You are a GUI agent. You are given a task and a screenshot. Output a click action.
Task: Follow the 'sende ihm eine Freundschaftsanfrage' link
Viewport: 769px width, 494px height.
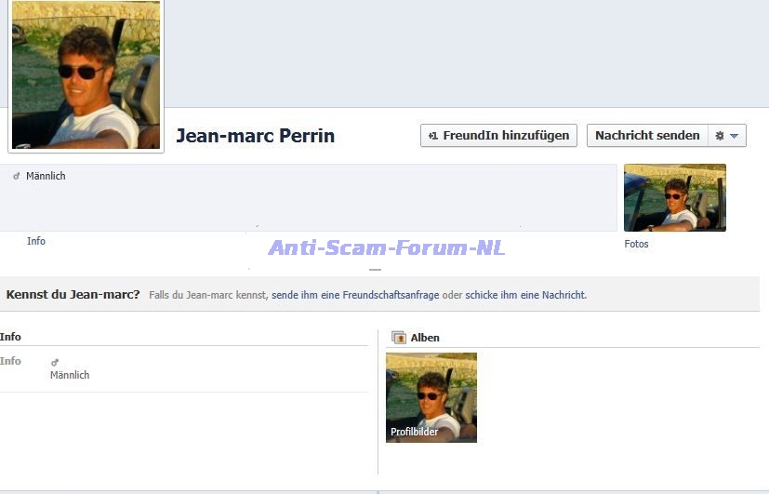click(x=355, y=295)
